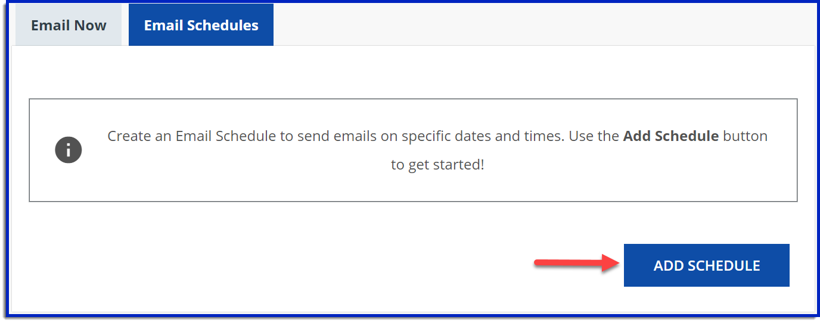Screen dimensions: 820x323
Task: Click the word "SCHEDULE" on the blue button
Action: click(723, 266)
